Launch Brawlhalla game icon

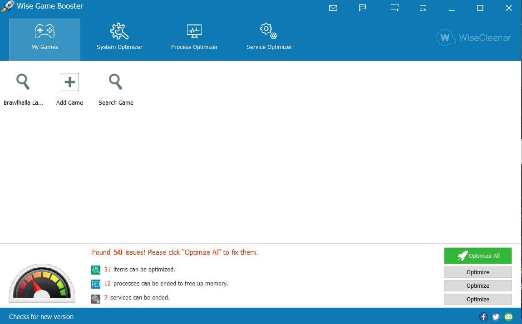click(23, 82)
